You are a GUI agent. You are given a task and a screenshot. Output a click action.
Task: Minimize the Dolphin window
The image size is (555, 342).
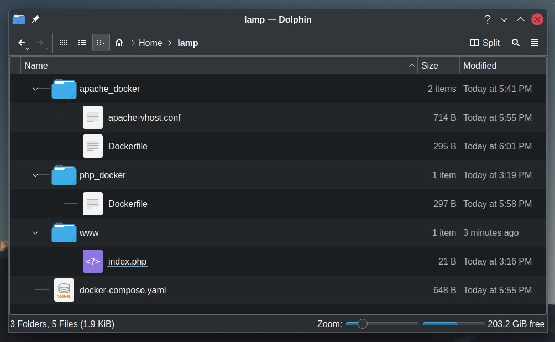pyautogui.click(x=504, y=19)
